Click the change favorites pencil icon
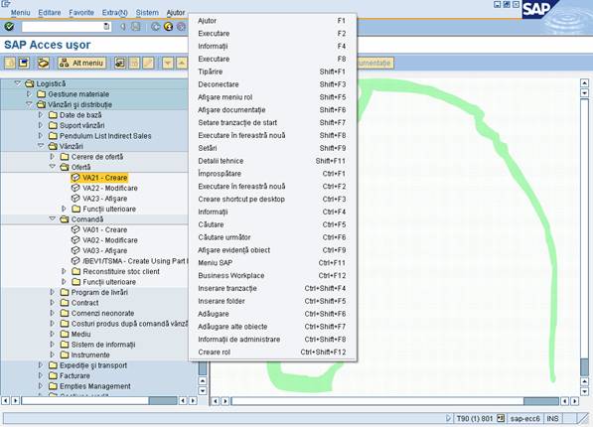Screen dimensions: 593x427 148,63
